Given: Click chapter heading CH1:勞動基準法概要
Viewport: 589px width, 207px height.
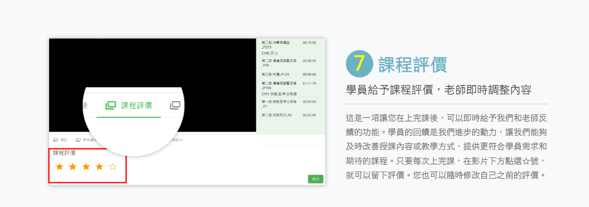Looking at the screenshot, I should tap(279, 94).
